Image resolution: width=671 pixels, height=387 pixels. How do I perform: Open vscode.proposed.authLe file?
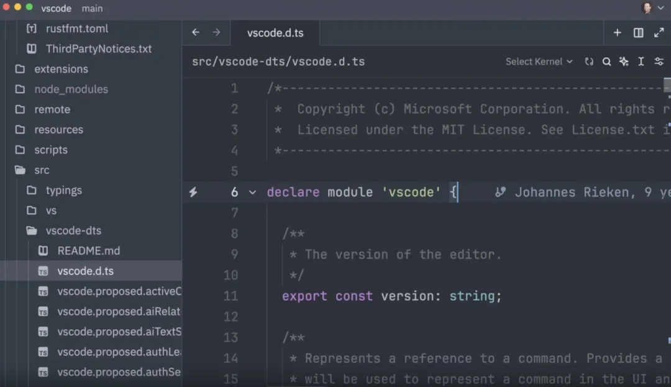pyautogui.click(x=119, y=352)
